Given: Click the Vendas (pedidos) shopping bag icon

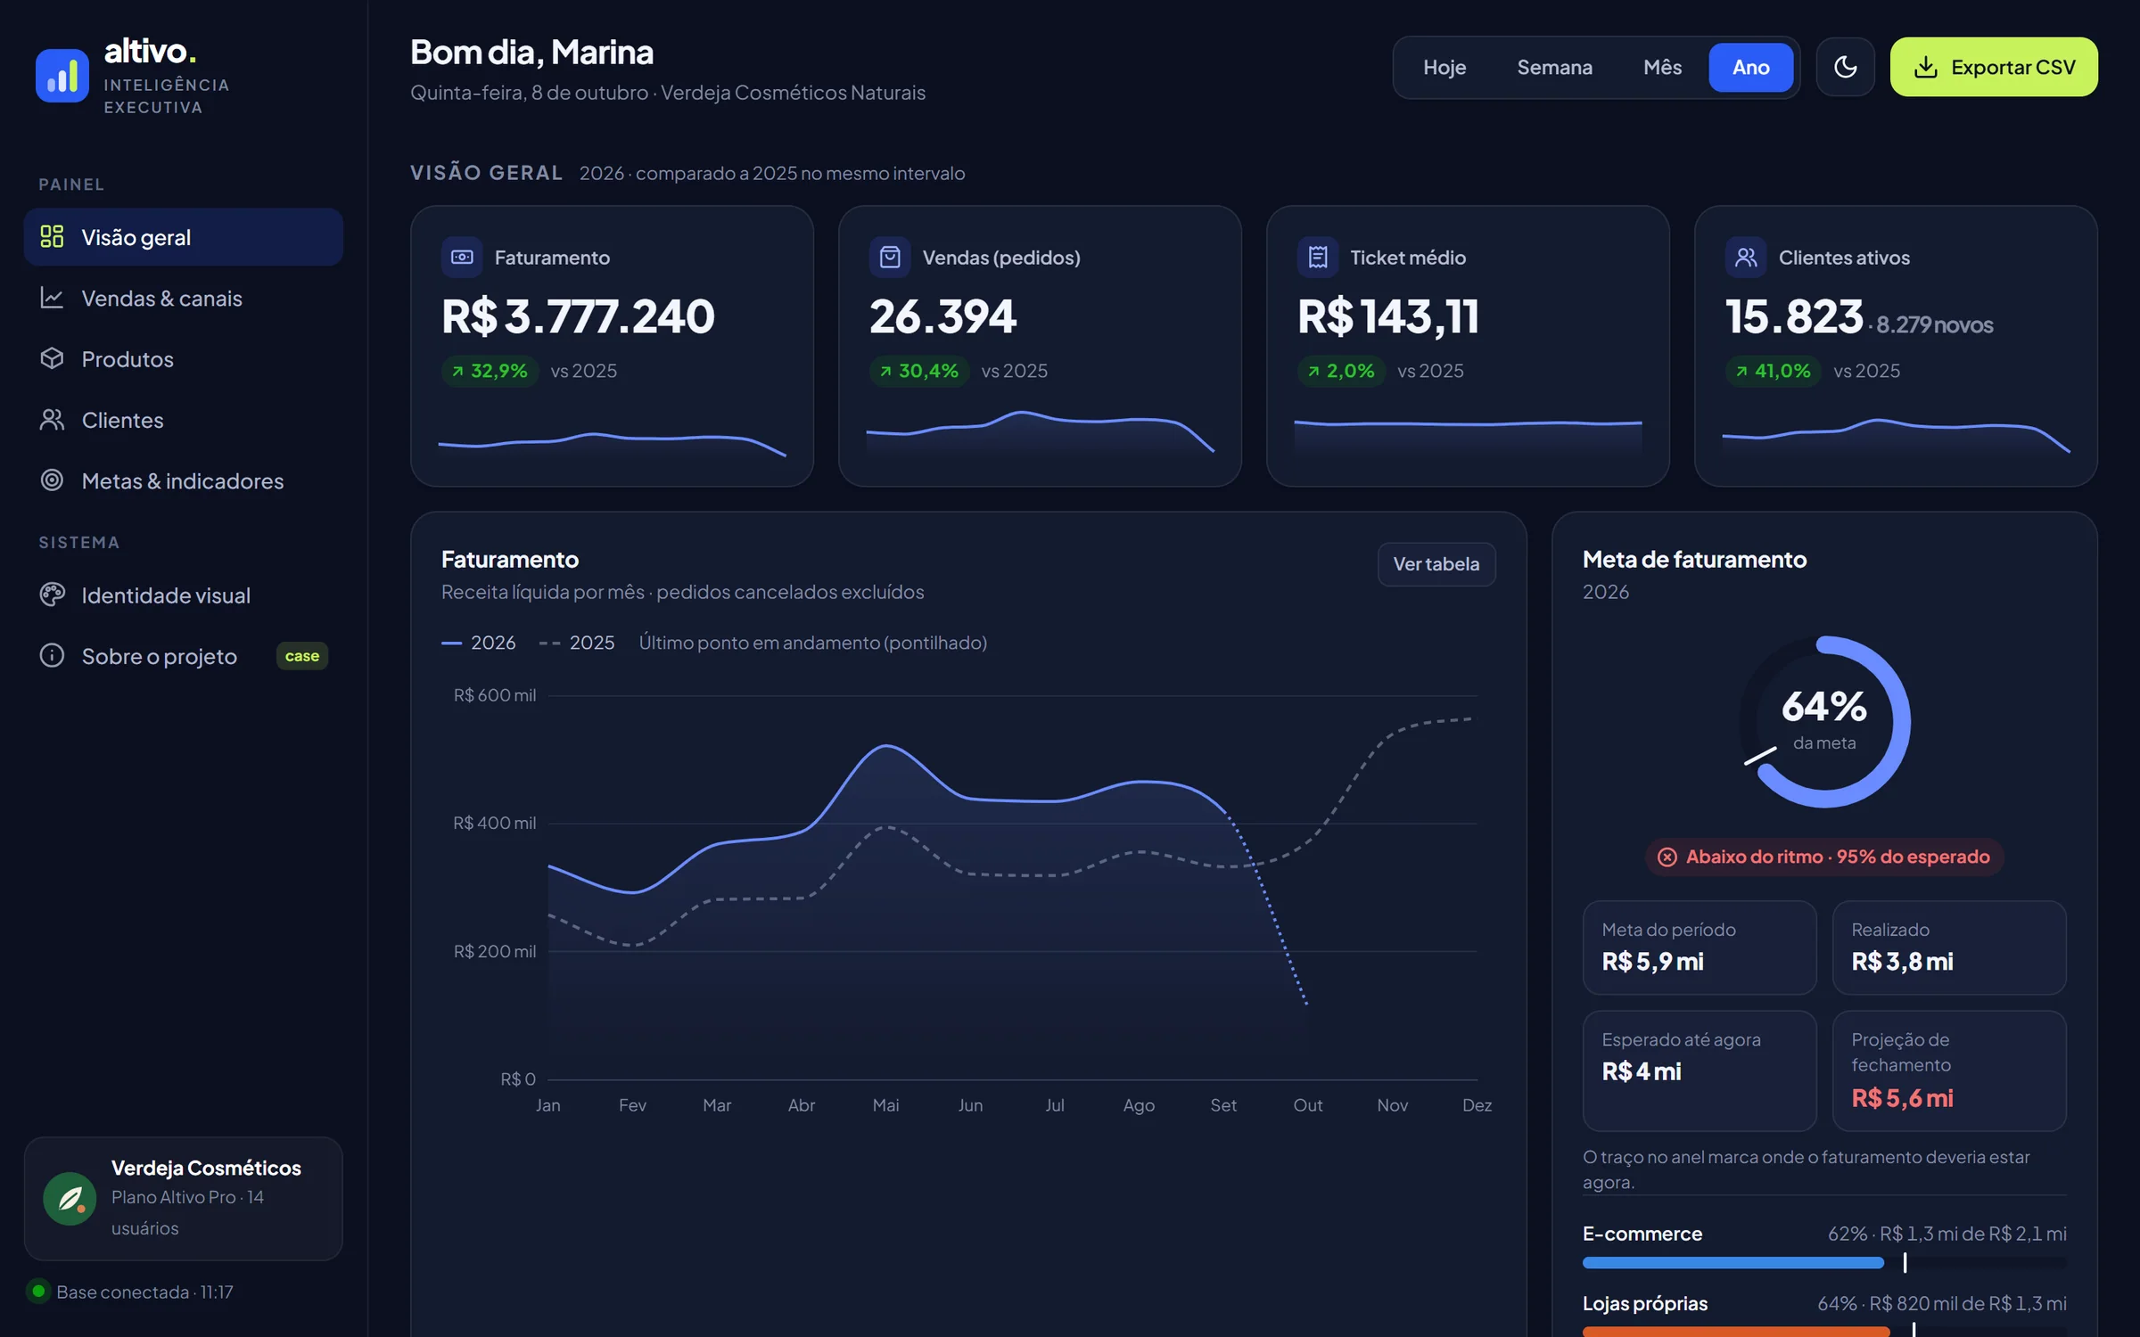Looking at the screenshot, I should [x=890, y=258].
